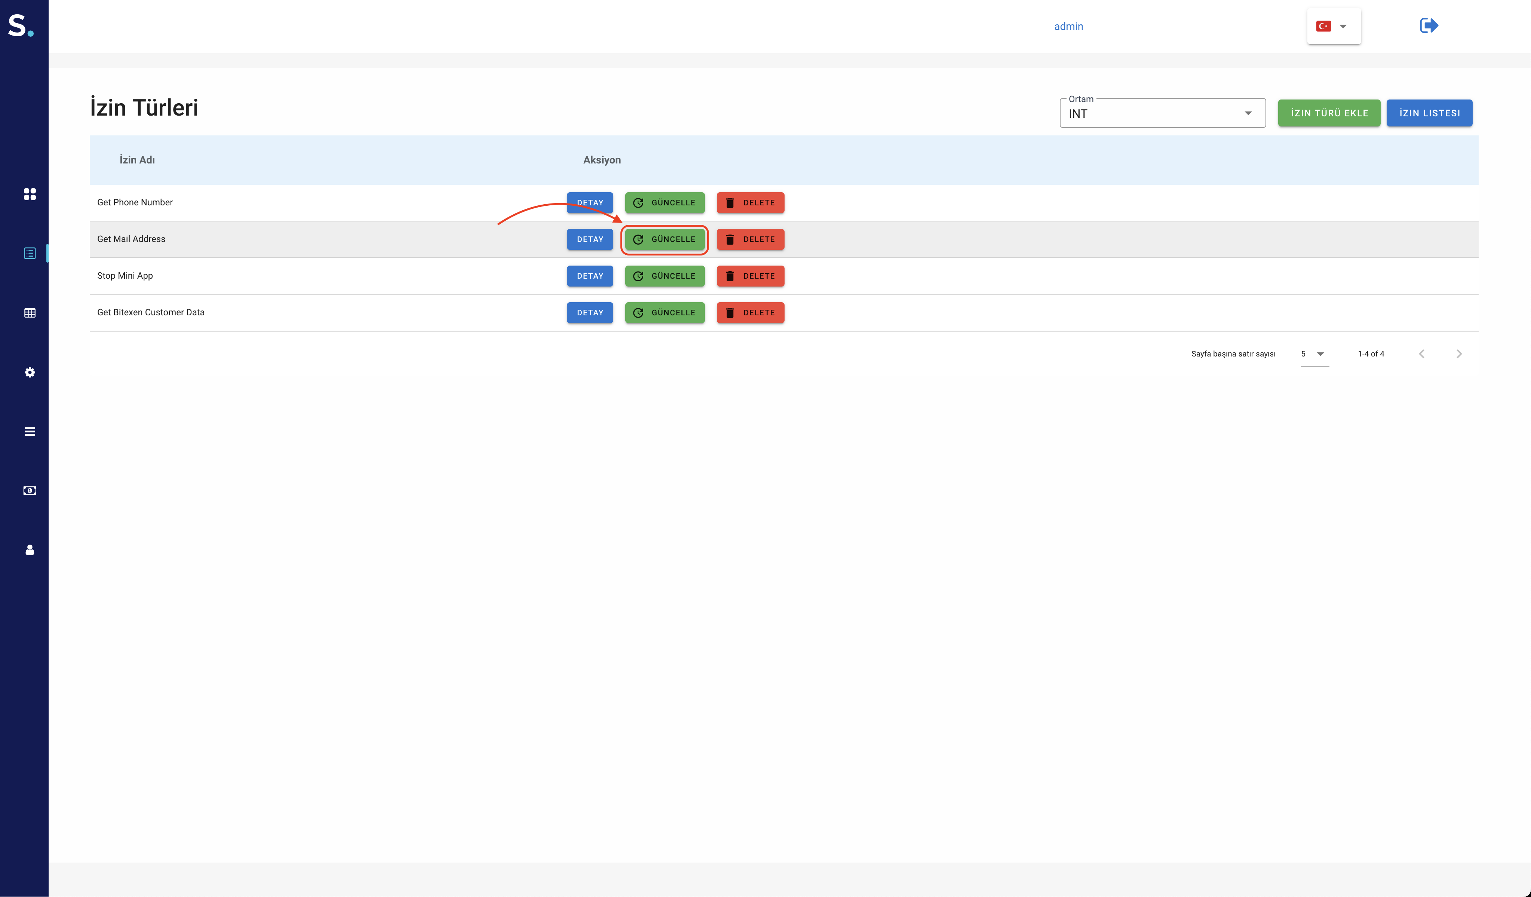1531x897 pixels.
Task: Click the logout arrow icon
Action: pos(1428,25)
